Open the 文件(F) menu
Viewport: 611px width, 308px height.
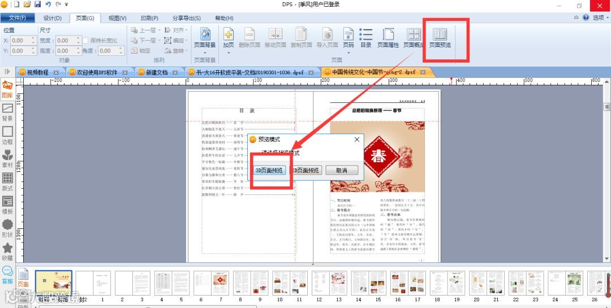pos(18,18)
